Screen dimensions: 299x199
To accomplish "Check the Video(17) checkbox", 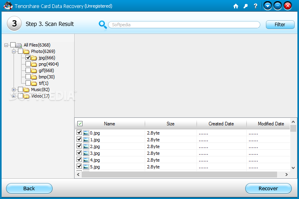I will click(21, 96).
